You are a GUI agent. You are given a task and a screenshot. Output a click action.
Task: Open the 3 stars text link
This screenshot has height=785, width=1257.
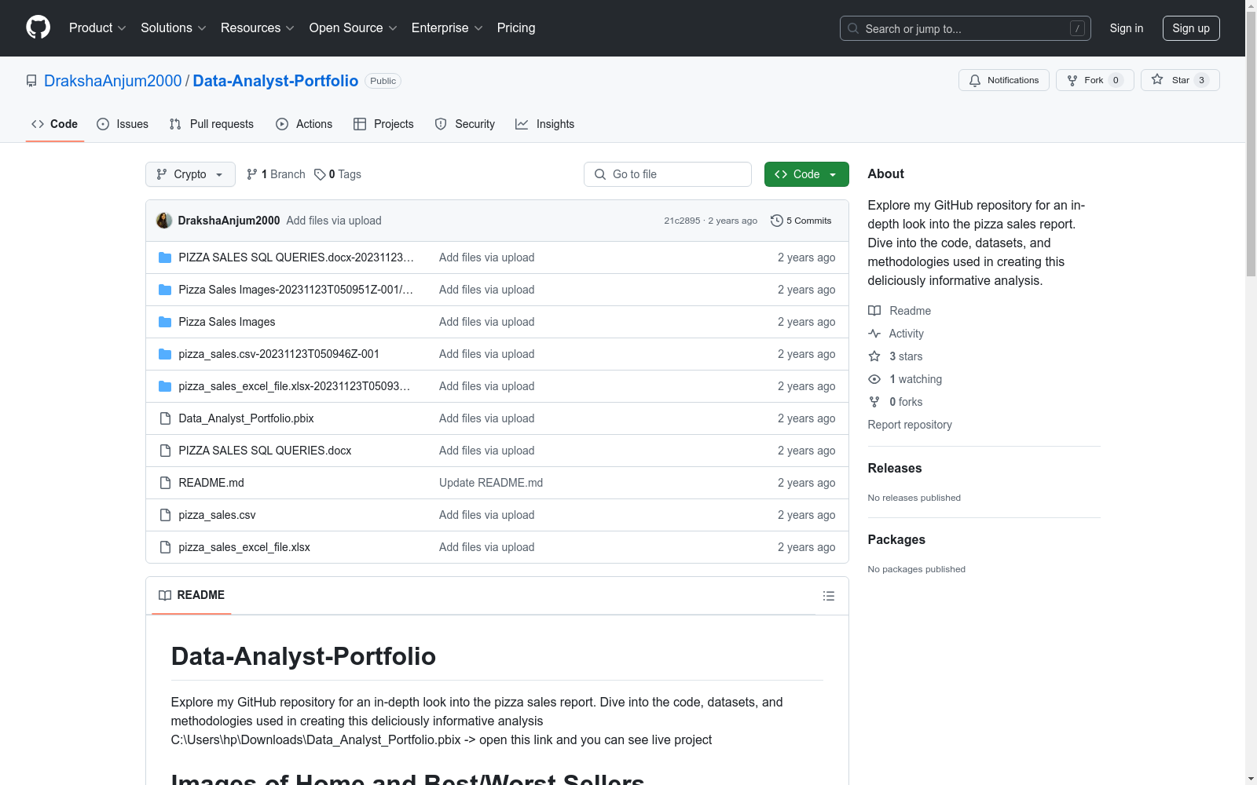point(906,356)
